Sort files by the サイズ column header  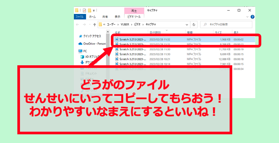coord(218,32)
